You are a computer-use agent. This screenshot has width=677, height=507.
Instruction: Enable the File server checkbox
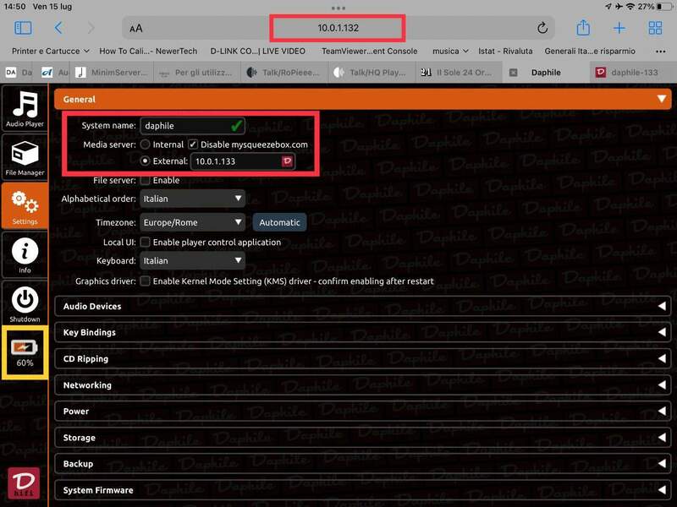tap(146, 180)
